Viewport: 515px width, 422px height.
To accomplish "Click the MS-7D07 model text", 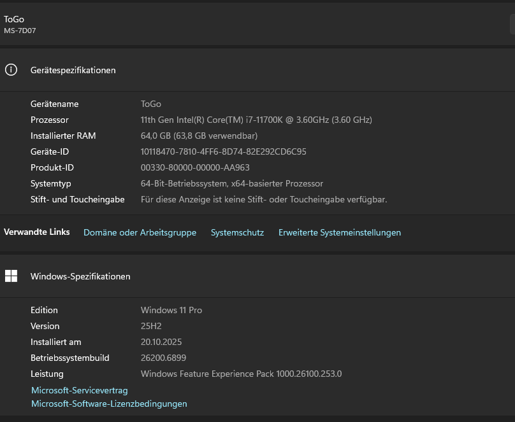I will (x=20, y=31).
